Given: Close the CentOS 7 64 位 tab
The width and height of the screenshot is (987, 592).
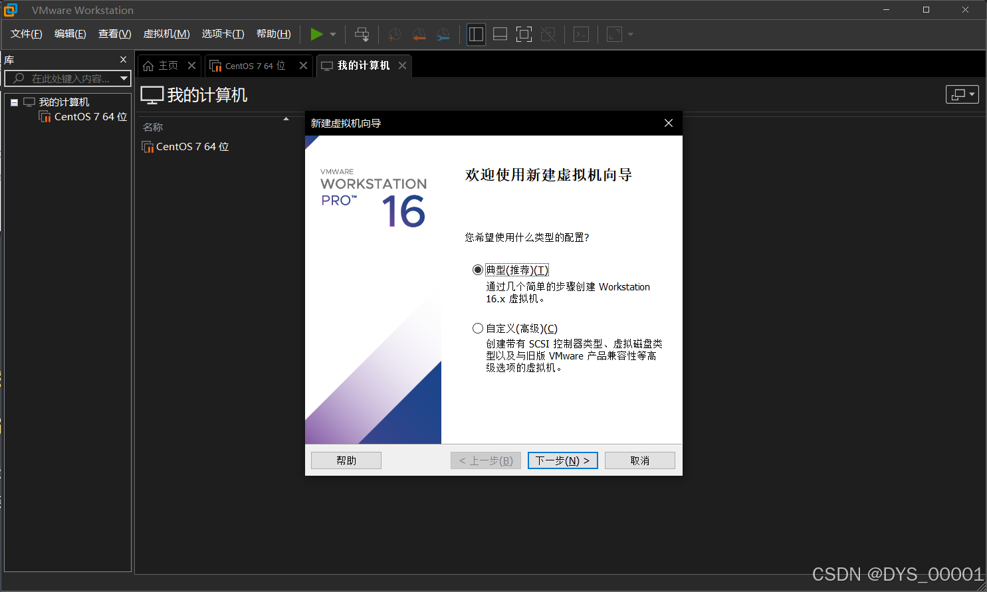Looking at the screenshot, I should pyautogui.click(x=303, y=65).
